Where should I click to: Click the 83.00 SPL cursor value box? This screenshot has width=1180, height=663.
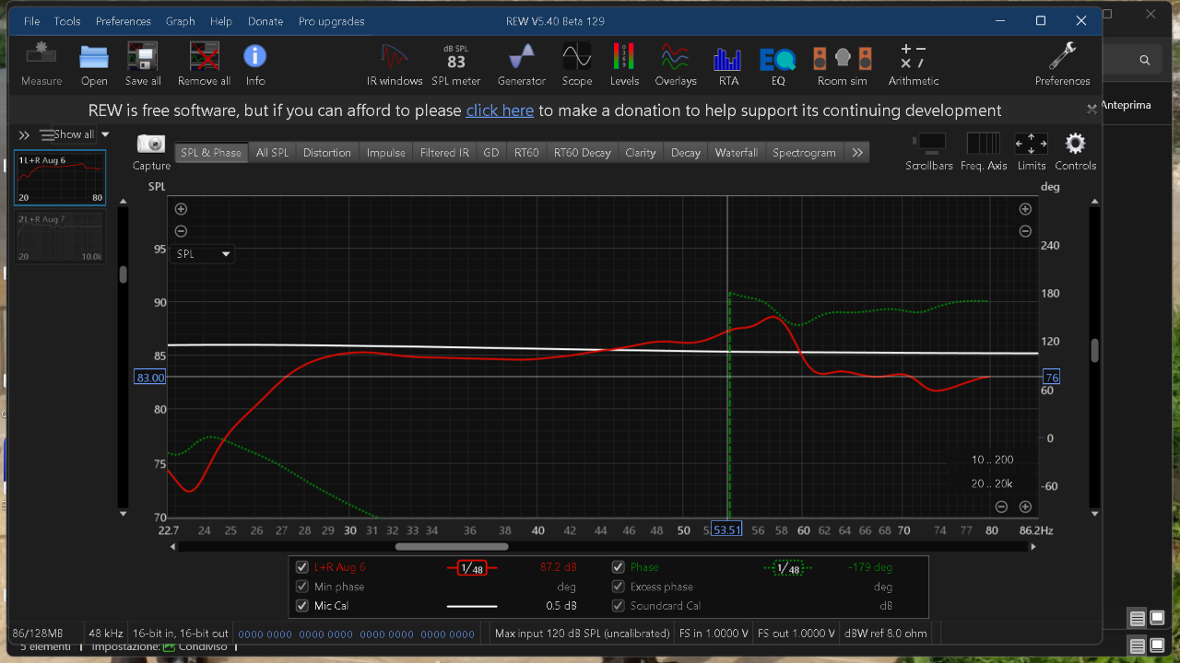pos(150,378)
